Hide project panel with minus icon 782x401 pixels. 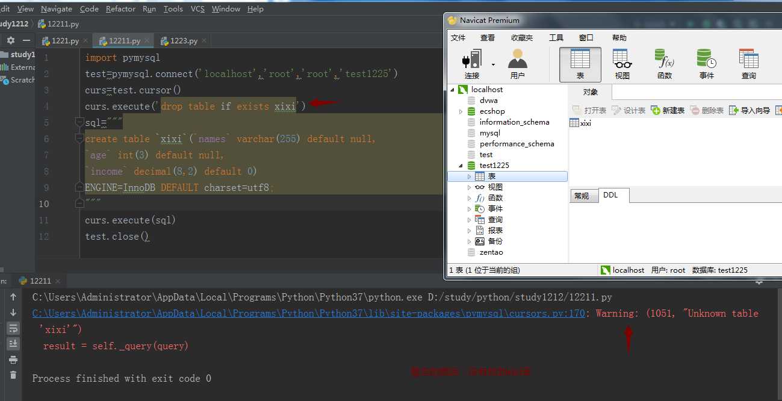(x=26, y=40)
